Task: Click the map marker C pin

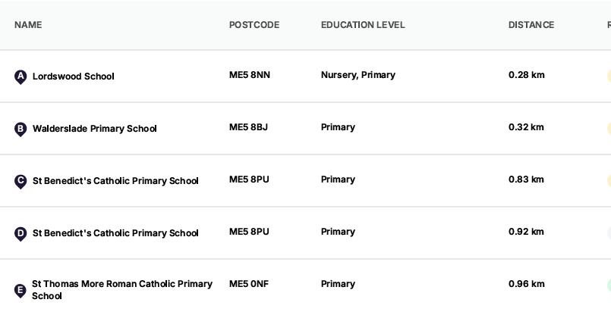Action: click(x=20, y=181)
